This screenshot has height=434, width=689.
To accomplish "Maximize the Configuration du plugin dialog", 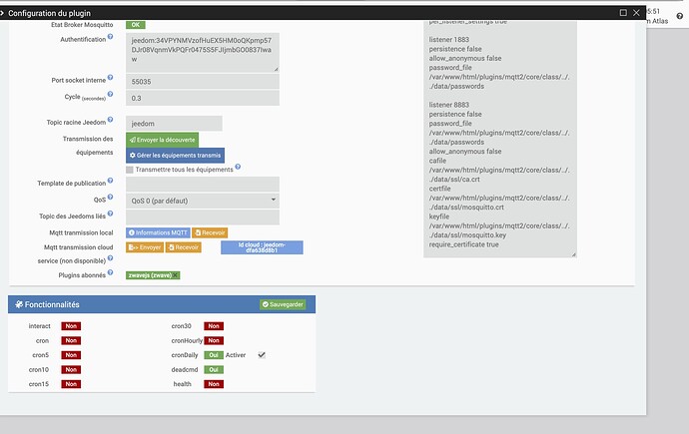I will coord(623,13).
